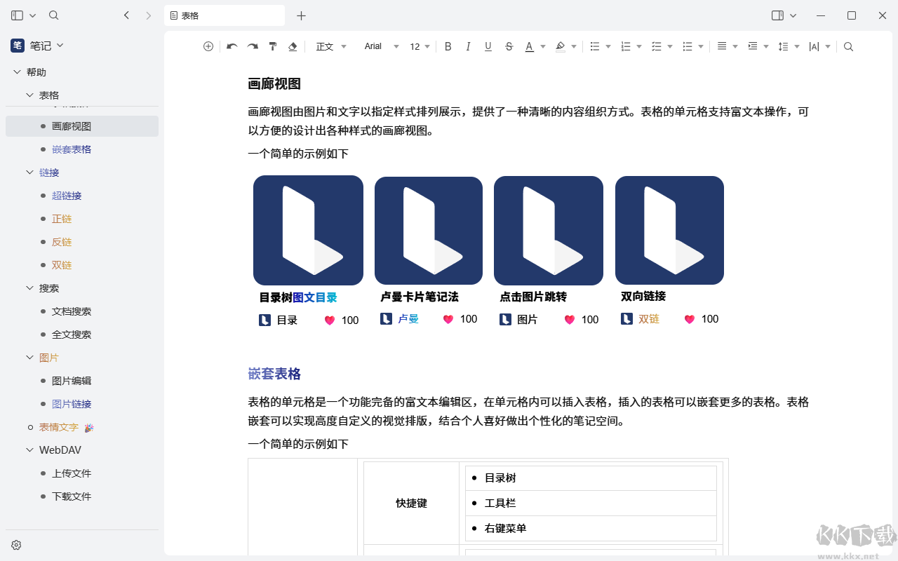Toggle bold formatting

[448, 46]
